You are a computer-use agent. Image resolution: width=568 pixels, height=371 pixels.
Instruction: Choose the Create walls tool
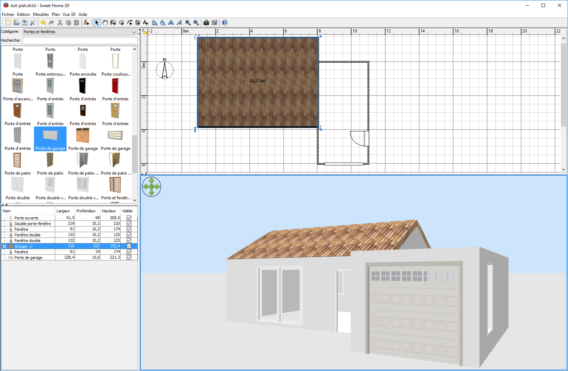point(113,23)
